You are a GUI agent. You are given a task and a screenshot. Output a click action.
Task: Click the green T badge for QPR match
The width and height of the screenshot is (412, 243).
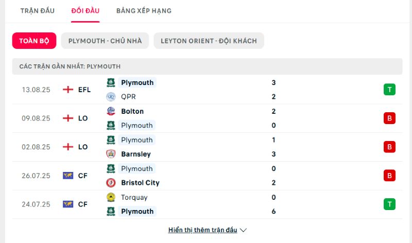point(389,90)
